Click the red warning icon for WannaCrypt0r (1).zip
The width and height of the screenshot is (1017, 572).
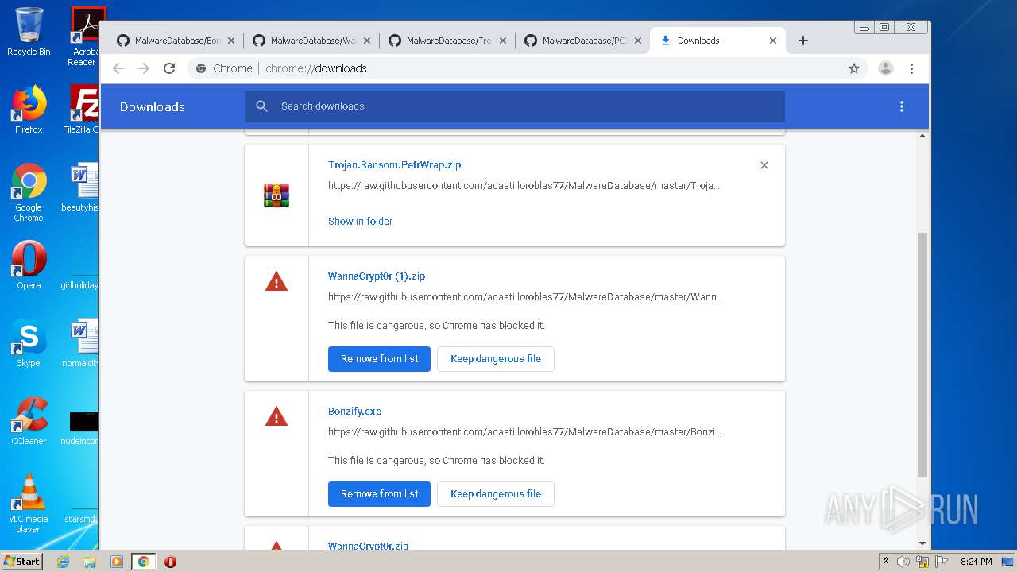coord(276,281)
